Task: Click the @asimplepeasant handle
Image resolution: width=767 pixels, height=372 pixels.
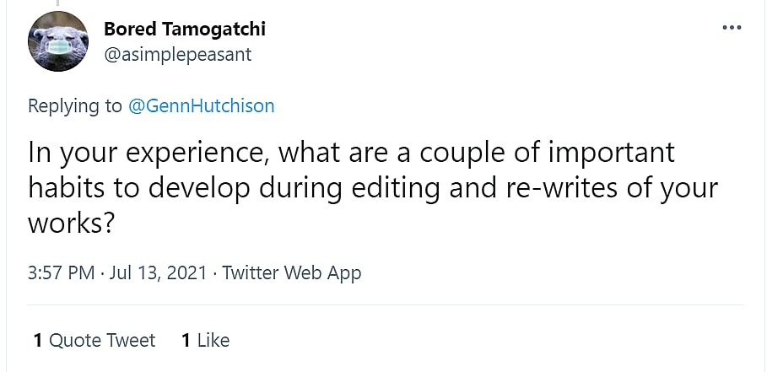Action: [x=177, y=54]
